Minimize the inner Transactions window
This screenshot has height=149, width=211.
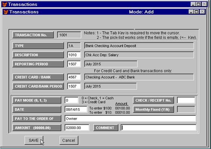(191, 12)
